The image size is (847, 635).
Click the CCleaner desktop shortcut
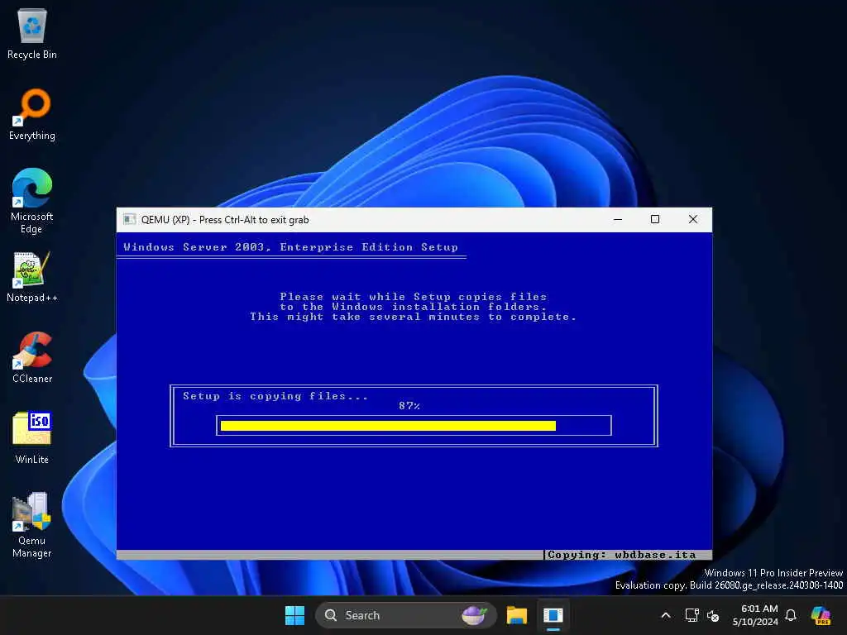(x=32, y=358)
